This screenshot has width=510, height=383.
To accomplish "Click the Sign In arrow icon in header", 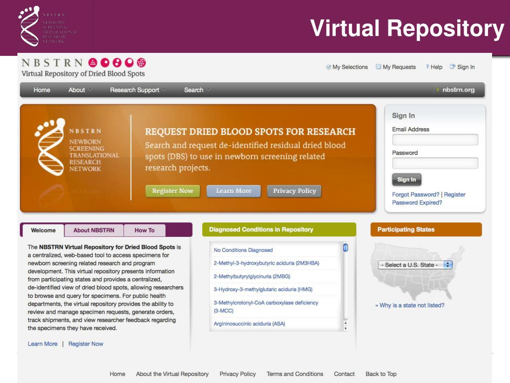I will [x=452, y=66].
